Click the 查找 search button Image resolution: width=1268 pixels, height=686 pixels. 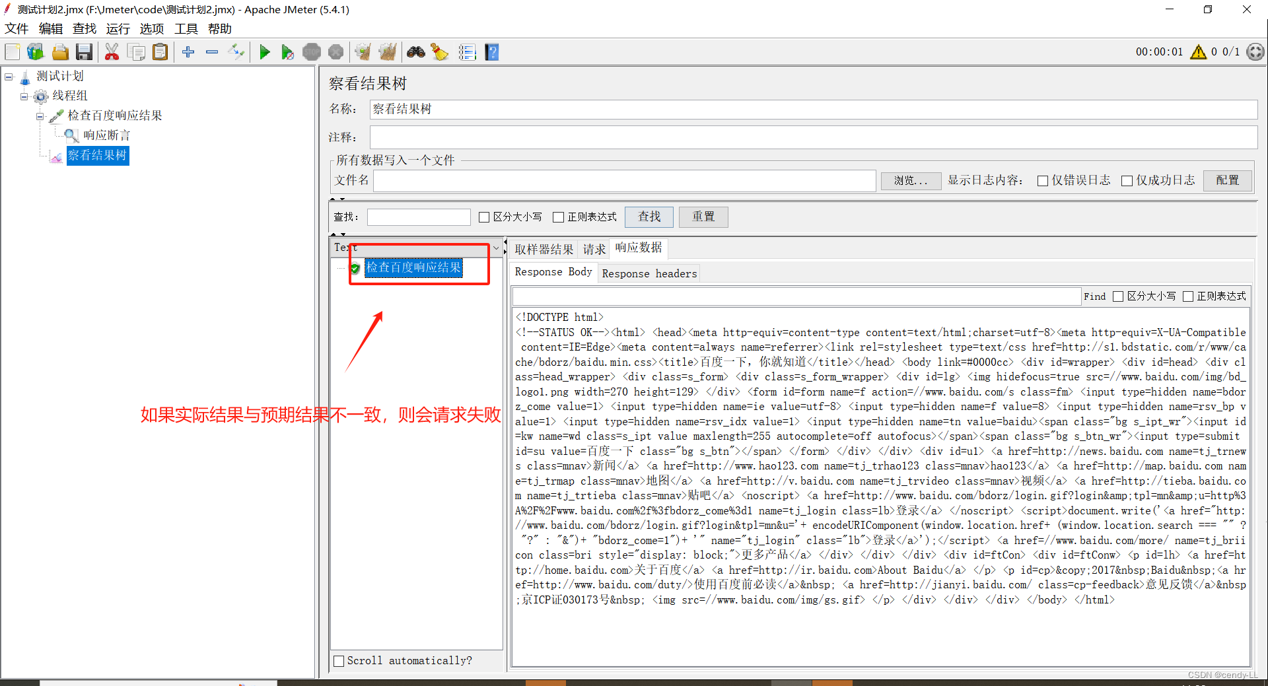[649, 217]
